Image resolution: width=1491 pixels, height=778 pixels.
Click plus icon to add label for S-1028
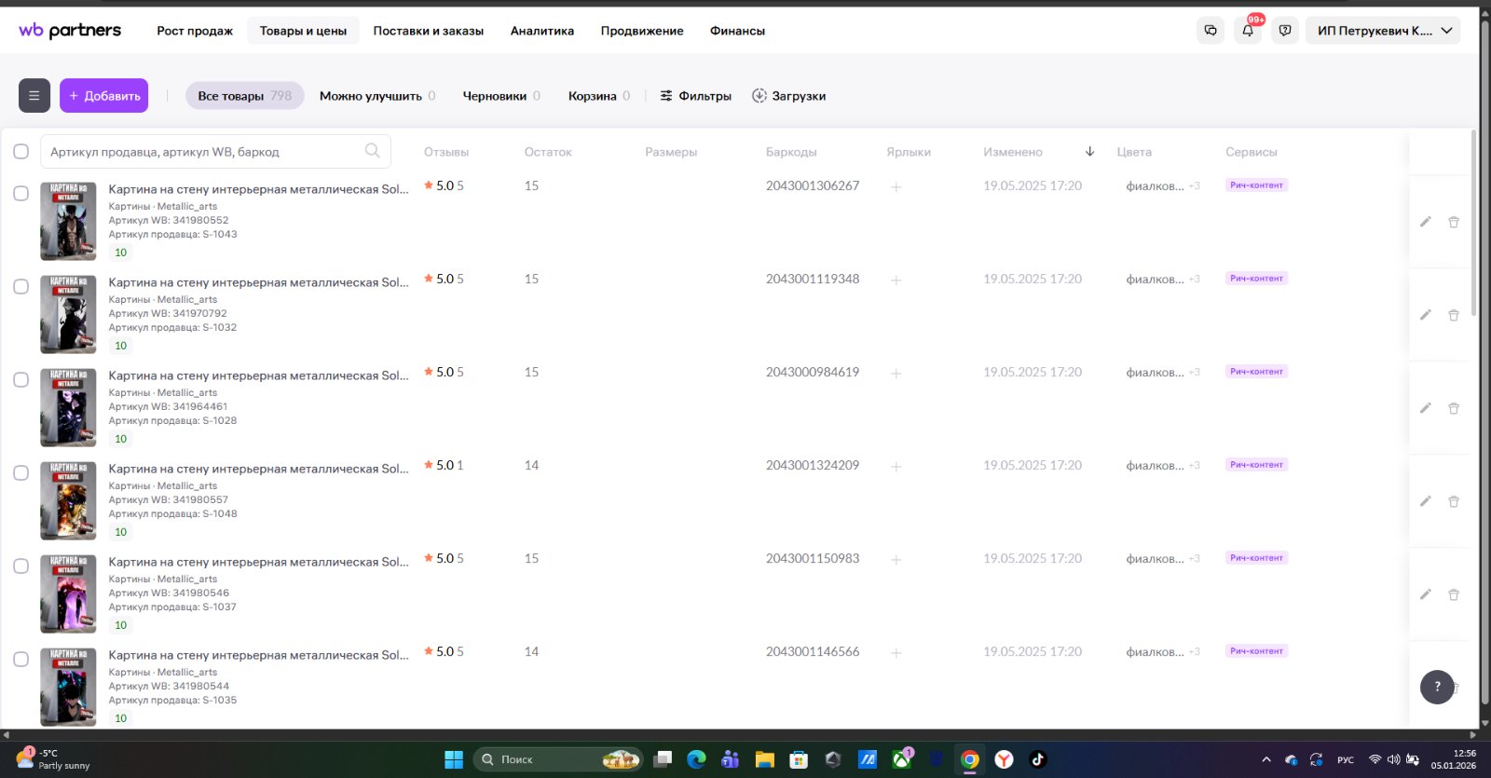tap(896, 374)
